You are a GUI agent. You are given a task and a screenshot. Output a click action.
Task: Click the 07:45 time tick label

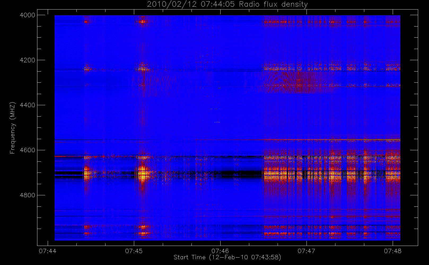[134, 251]
